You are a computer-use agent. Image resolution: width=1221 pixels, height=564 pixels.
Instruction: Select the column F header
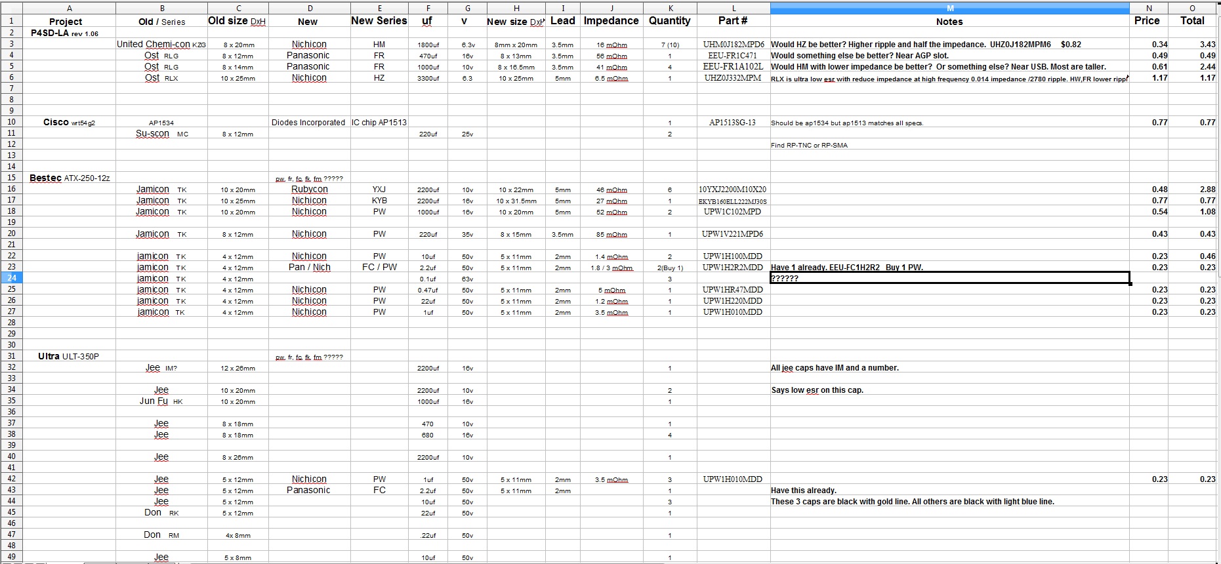point(428,8)
